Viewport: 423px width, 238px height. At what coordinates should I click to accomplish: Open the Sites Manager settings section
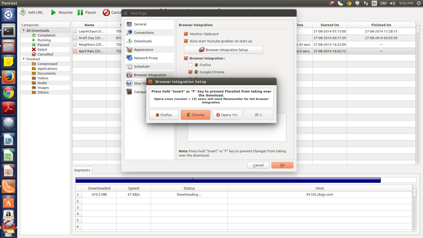coord(136,83)
